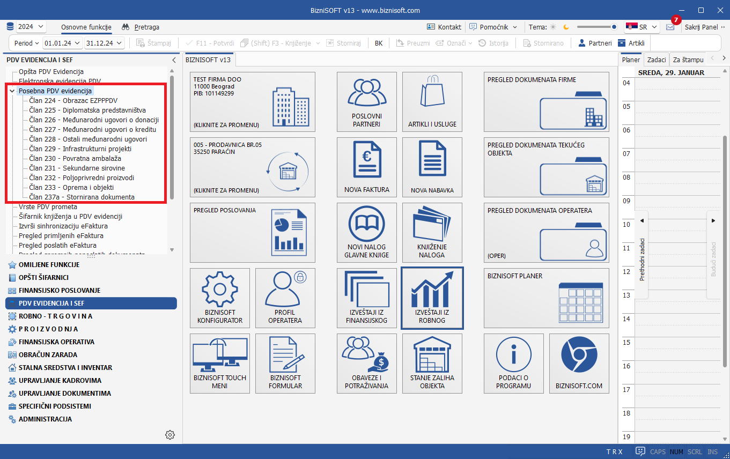Switch theme to dark moon icon
The image size is (730, 459).
point(566,27)
